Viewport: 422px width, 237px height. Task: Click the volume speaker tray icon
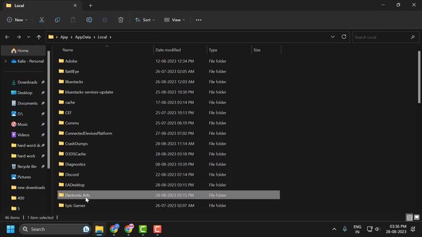click(x=377, y=229)
